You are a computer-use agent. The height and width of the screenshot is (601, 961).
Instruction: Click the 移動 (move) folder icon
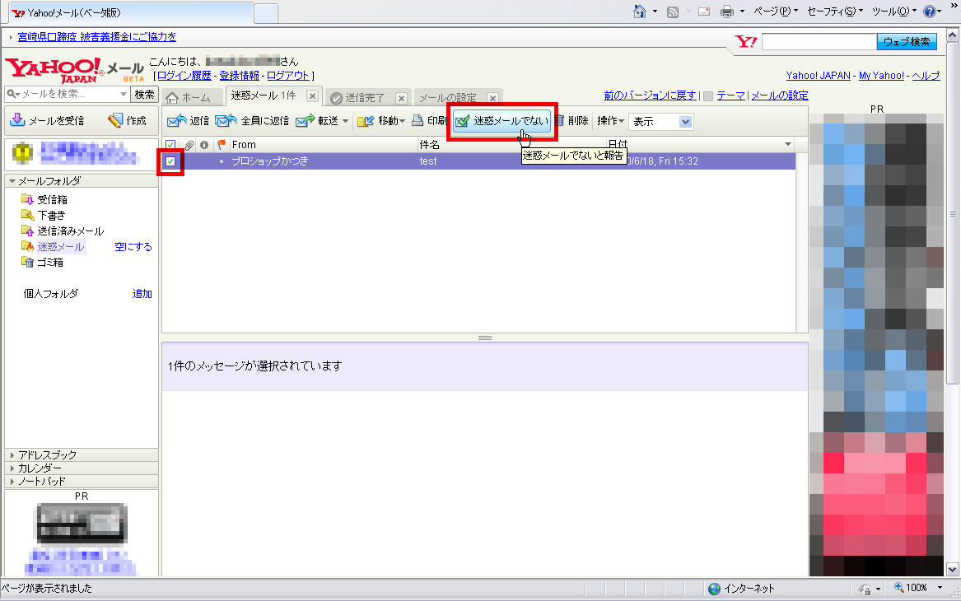(x=366, y=121)
